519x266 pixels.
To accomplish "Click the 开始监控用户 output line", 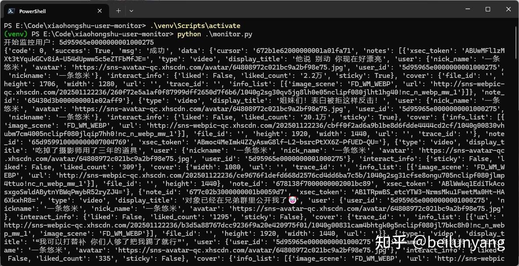I will click(x=79, y=42).
